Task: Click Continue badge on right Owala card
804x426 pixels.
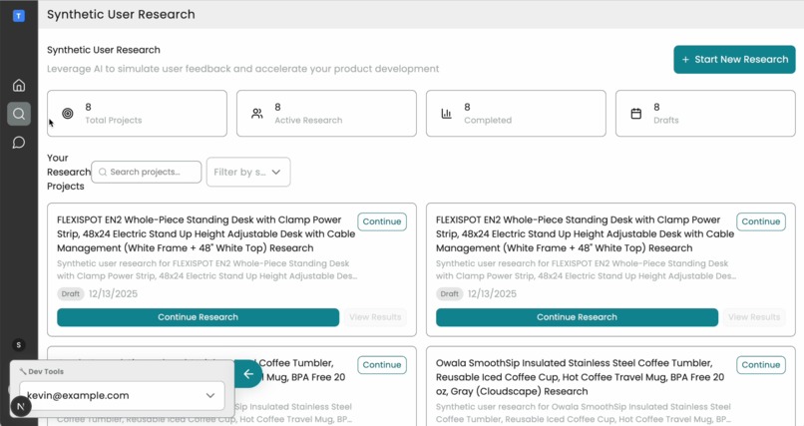Action: pos(761,365)
